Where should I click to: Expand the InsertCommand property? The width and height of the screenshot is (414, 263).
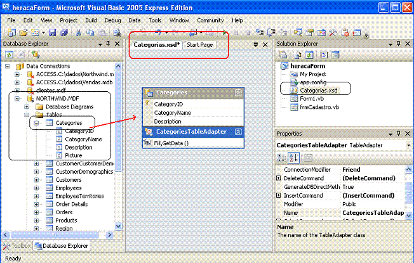click(278, 195)
